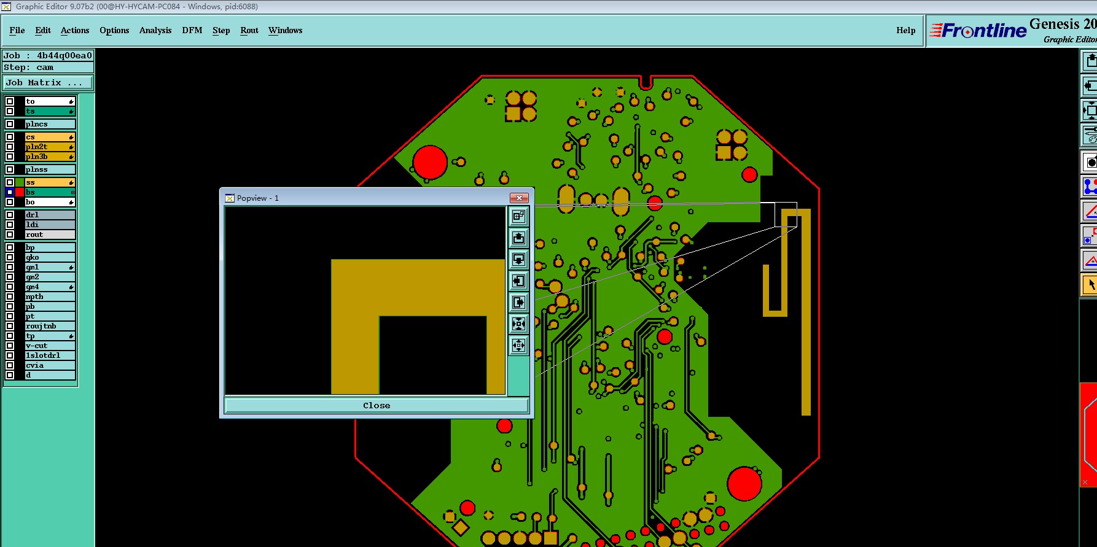The width and height of the screenshot is (1097, 547).
Task: Click the pan-up icon in right toolbar
Action: tap(1090, 60)
